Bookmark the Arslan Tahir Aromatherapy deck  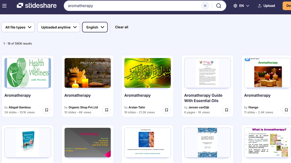tap(166, 110)
